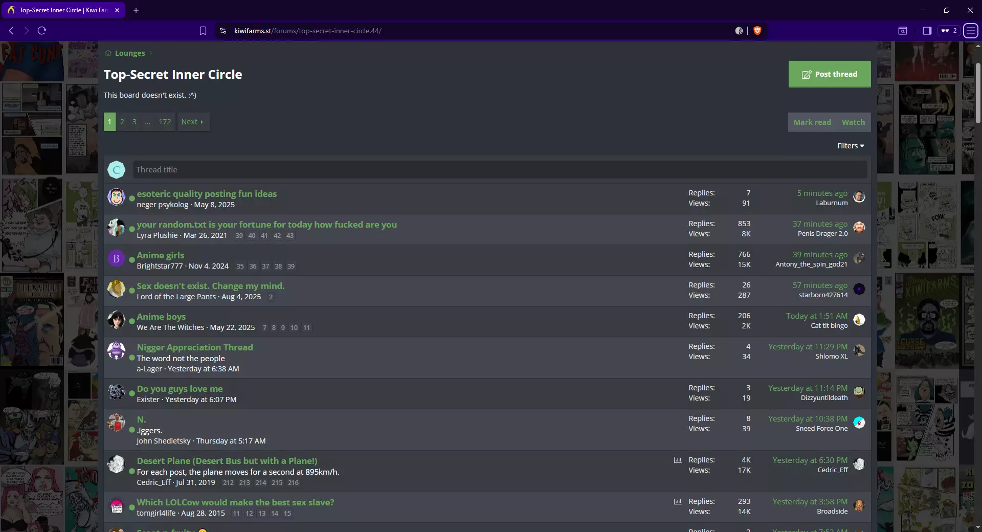View site information icon in address bar
This screenshot has width=982, height=532.
tap(223, 31)
